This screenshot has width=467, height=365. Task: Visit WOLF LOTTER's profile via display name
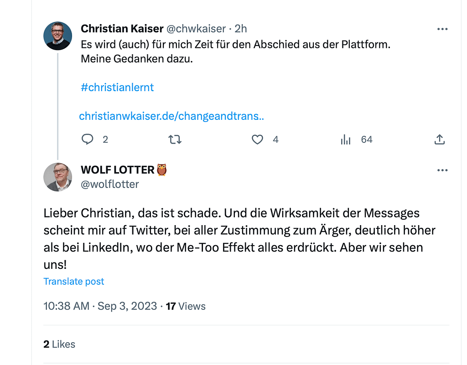point(118,170)
